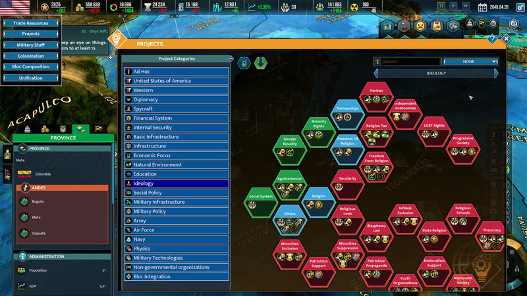The image size is (527, 296).
Task: Open the capitol building tab in province panel
Action: click(28, 129)
